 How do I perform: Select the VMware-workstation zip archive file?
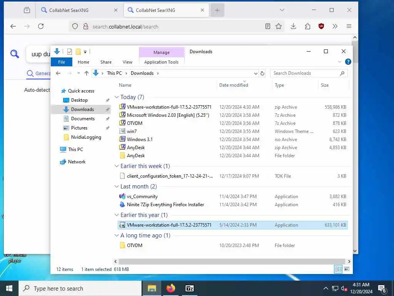232,107
